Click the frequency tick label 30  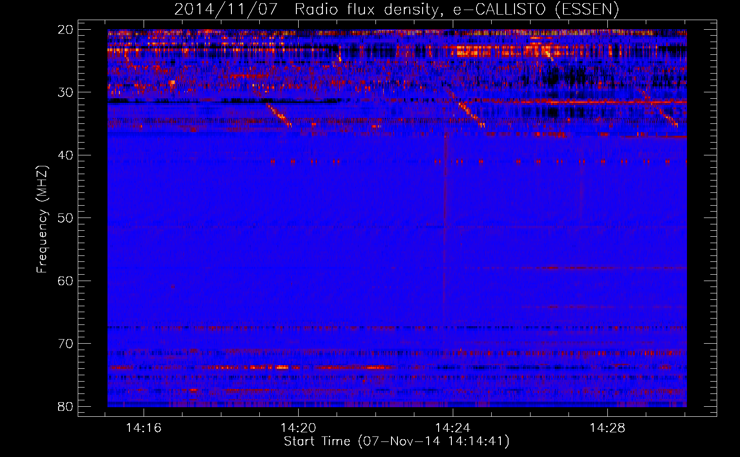(x=66, y=92)
